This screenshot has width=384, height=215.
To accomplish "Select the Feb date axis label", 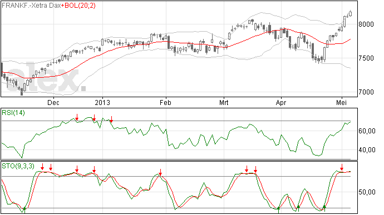I will (165, 102).
